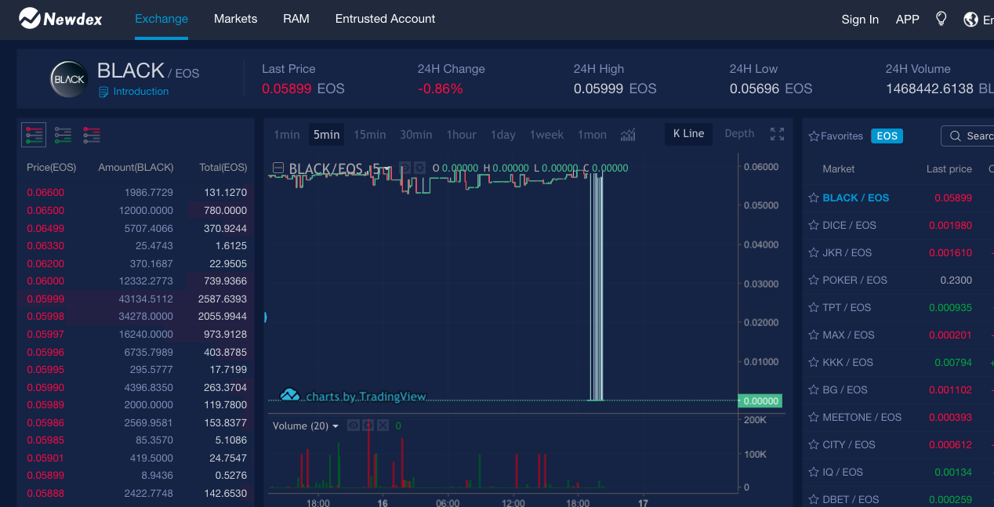The width and height of the screenshot is (994, 507).
Task: Open the MEETONE / EOS market pair
Action: pyautogui.click(x=862, y=417)
